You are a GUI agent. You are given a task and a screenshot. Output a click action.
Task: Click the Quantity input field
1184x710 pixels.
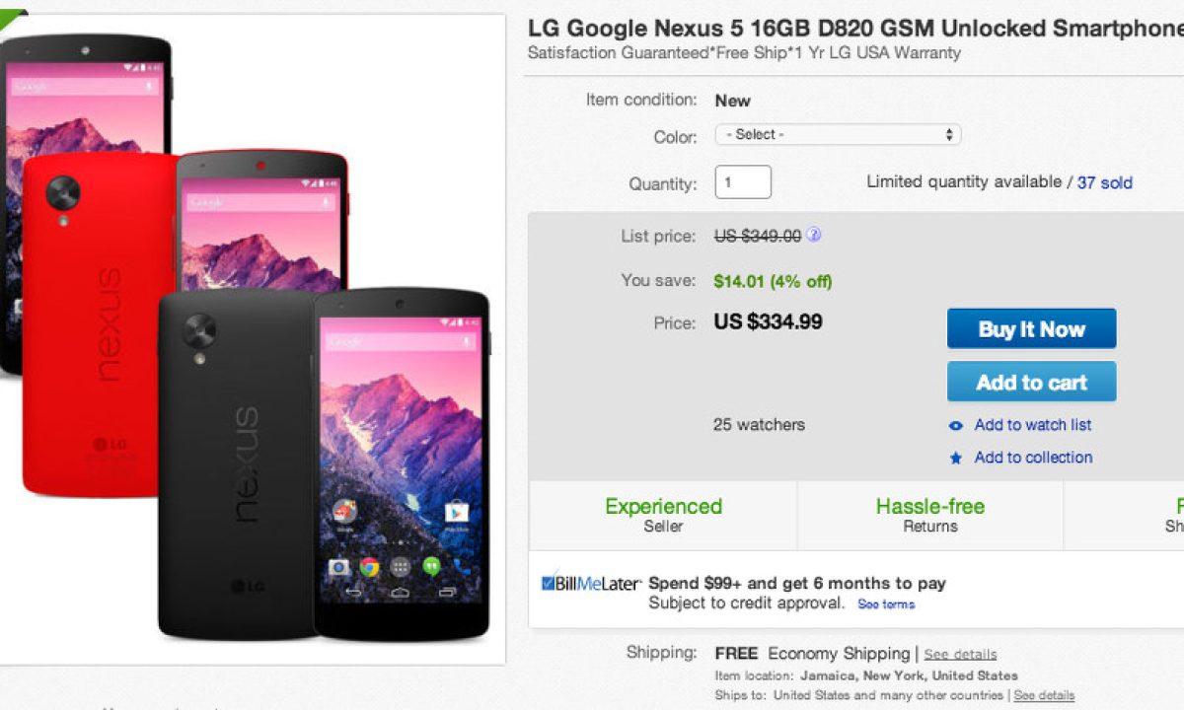point(743,182)
